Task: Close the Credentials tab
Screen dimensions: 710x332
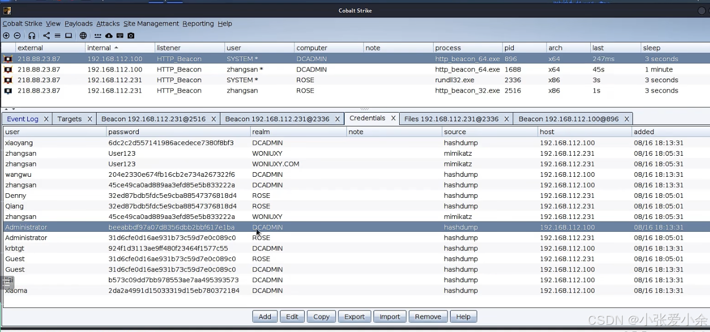Action: pyautogui.click(x=393, y=118)
